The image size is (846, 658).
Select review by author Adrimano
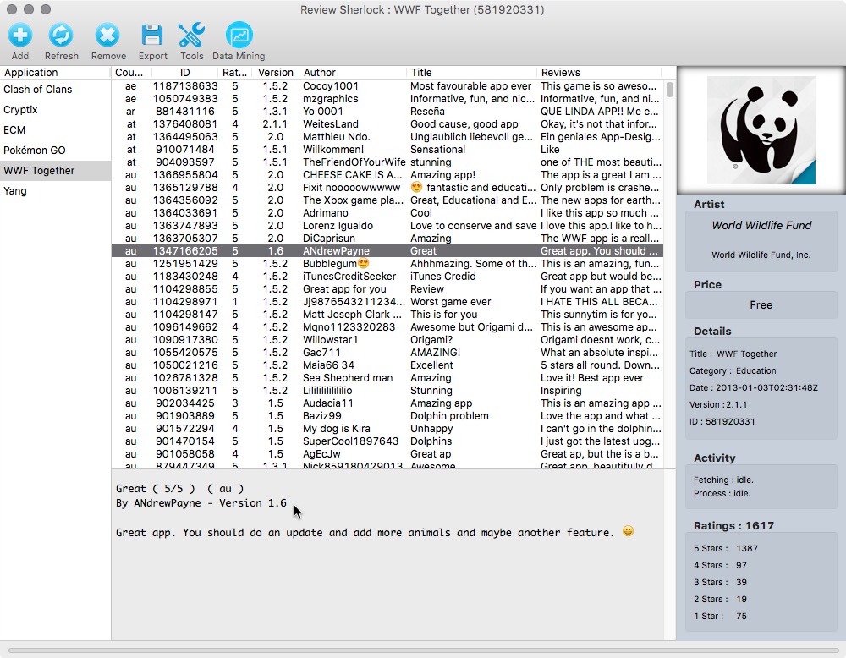pyautogui.click(x=387, y=213)
